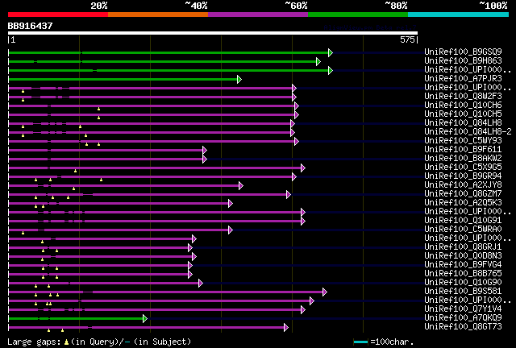This screenshot has height=348, width=516.
Task: Click the purple arrowhead ending the Q0D8N3 alignment
Action: tap(194, 256)
